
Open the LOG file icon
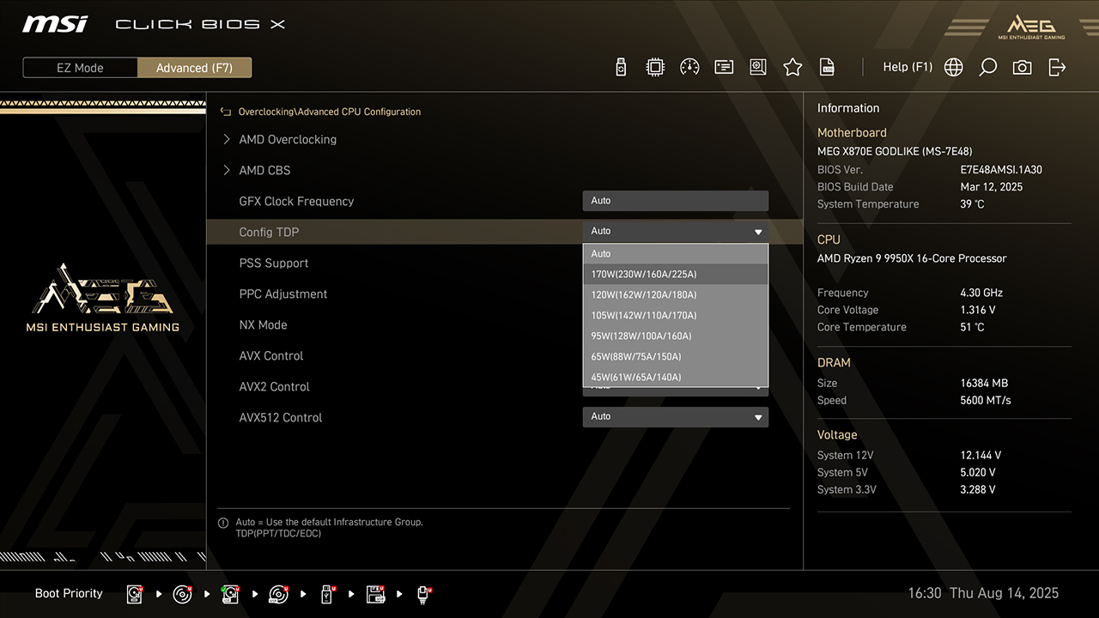(827, 67)
